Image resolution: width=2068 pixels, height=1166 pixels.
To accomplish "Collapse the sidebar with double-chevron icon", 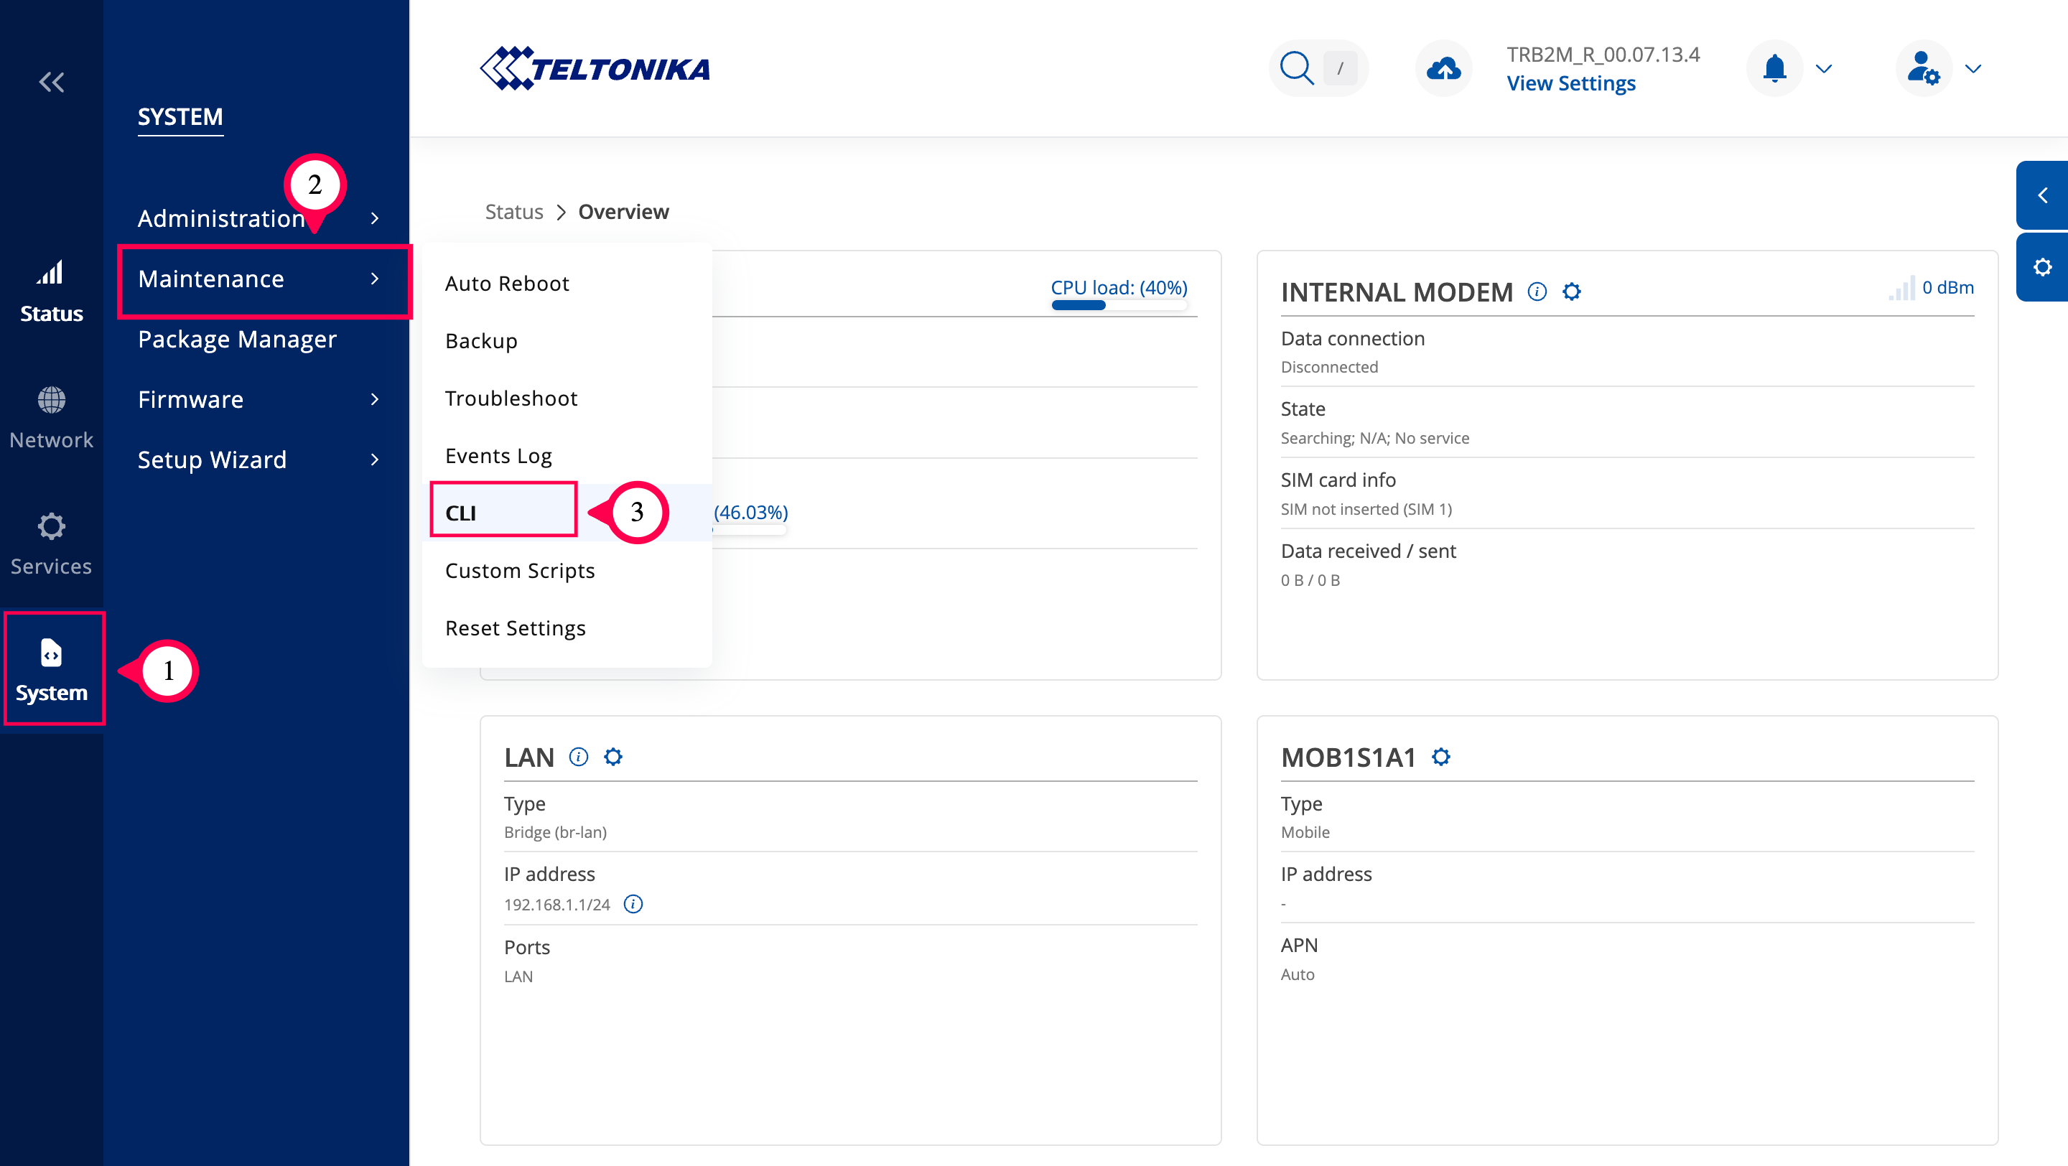I will pyautogui.click(x=52, y=82).
